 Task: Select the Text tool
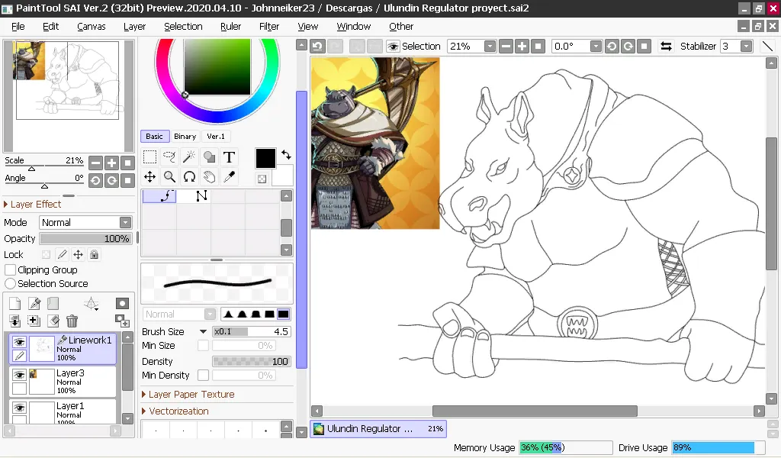(229, 157)
